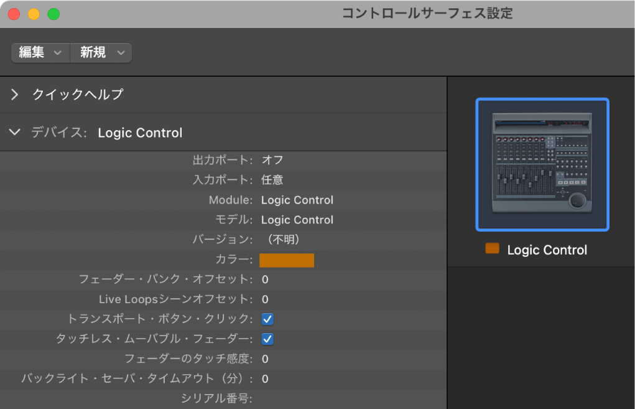Viewport: 635px width, 409px height.
Task: Collapse the デバイス: Logic Control section
Action: click(14, 132)
